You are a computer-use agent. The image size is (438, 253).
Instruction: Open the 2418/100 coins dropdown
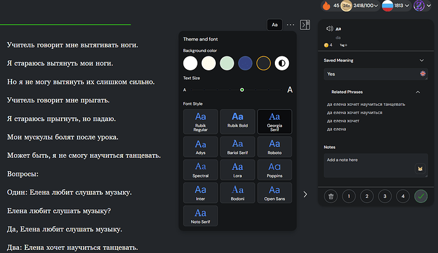366,6
